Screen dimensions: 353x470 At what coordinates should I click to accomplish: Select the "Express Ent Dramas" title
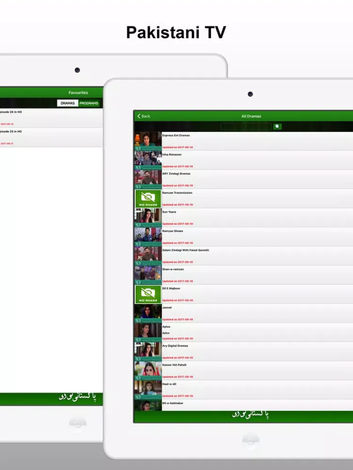pos(176,135)
